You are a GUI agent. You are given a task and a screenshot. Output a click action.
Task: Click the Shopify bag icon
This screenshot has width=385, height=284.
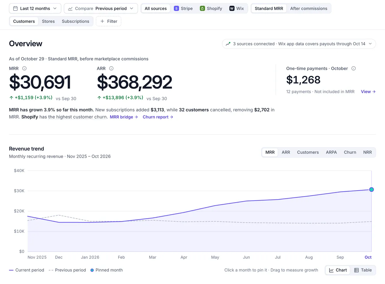pyautogui.click(x=202, y=8)
